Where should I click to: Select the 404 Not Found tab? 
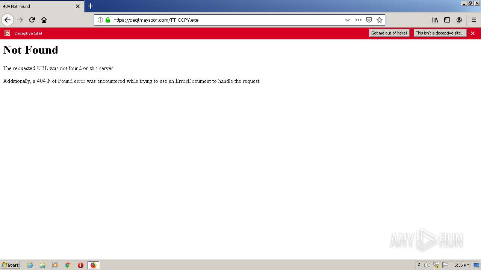pyautogui.click(x=42, y=6)
